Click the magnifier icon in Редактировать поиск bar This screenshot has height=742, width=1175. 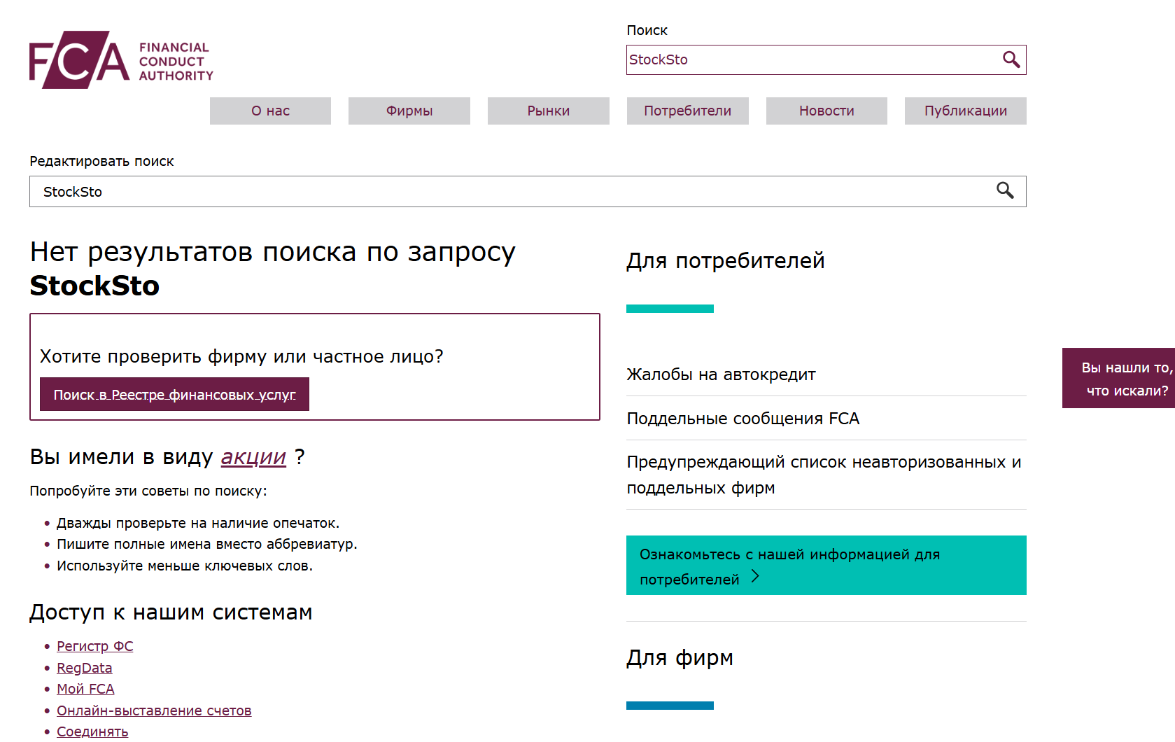coord(1006,190)
